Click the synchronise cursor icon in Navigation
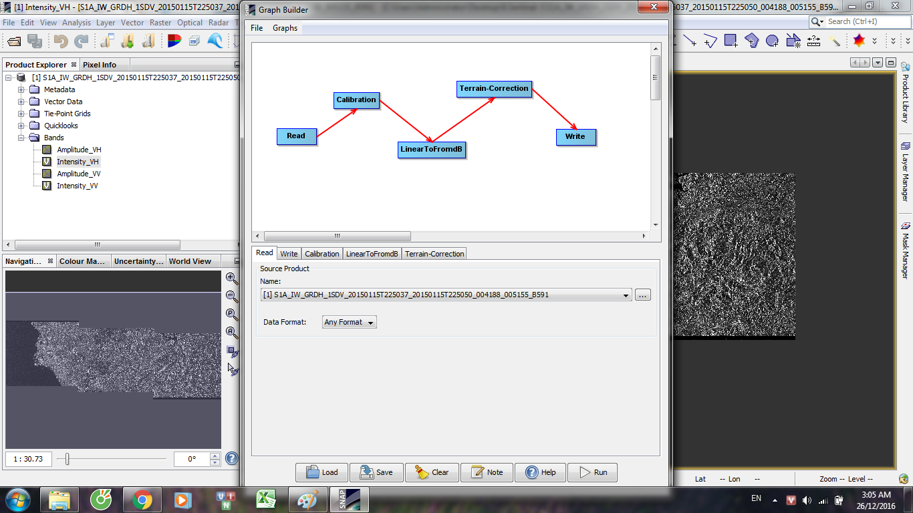This screenshot has width=913, height=513. point(232,369)
